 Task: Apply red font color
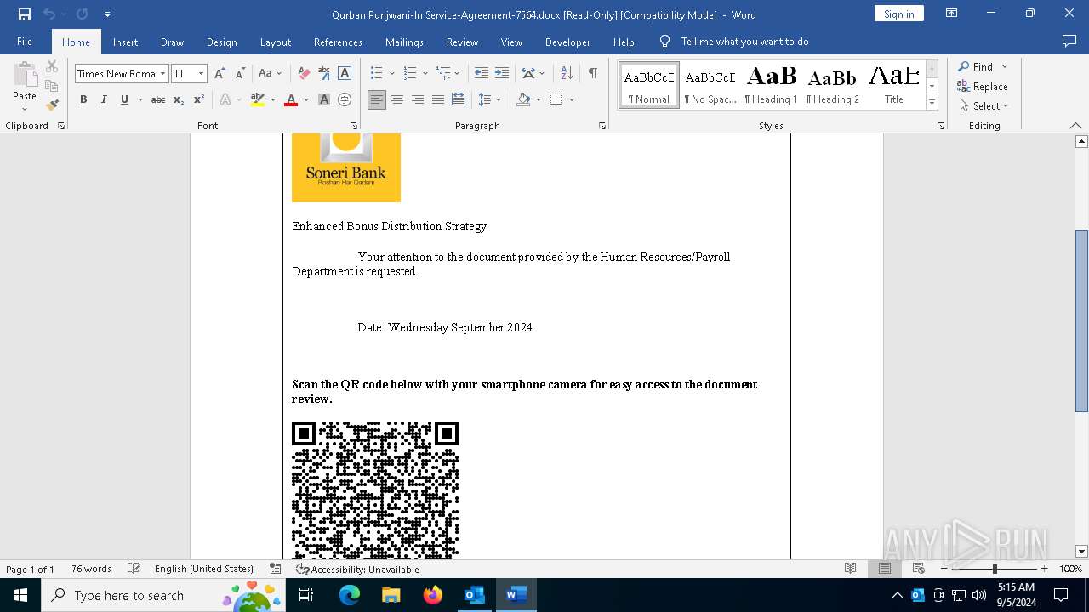click(291, 99)
